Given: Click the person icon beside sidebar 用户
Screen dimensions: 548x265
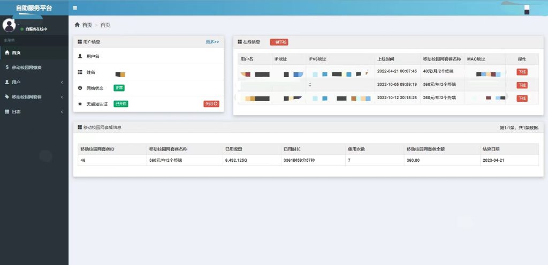Looking at the screenshot, I should (x=6, y=82).
